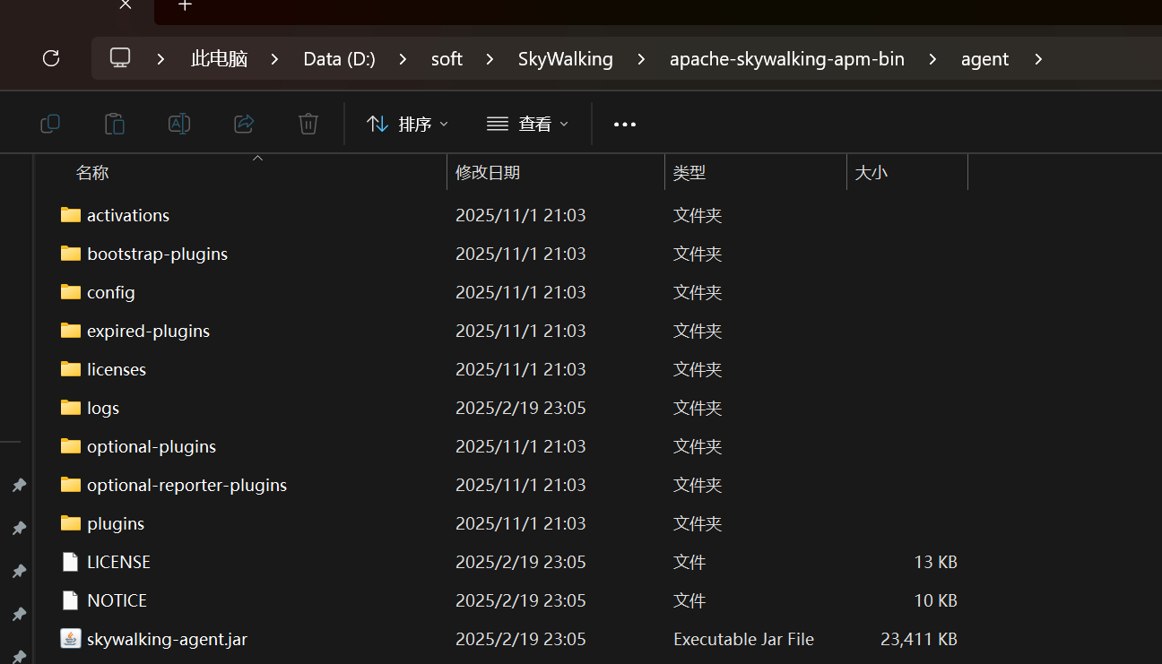Viewport: 1162px width, 664px height.
Task: Click the Copy icon in the toolbar
Action: [x=49, y=124]
